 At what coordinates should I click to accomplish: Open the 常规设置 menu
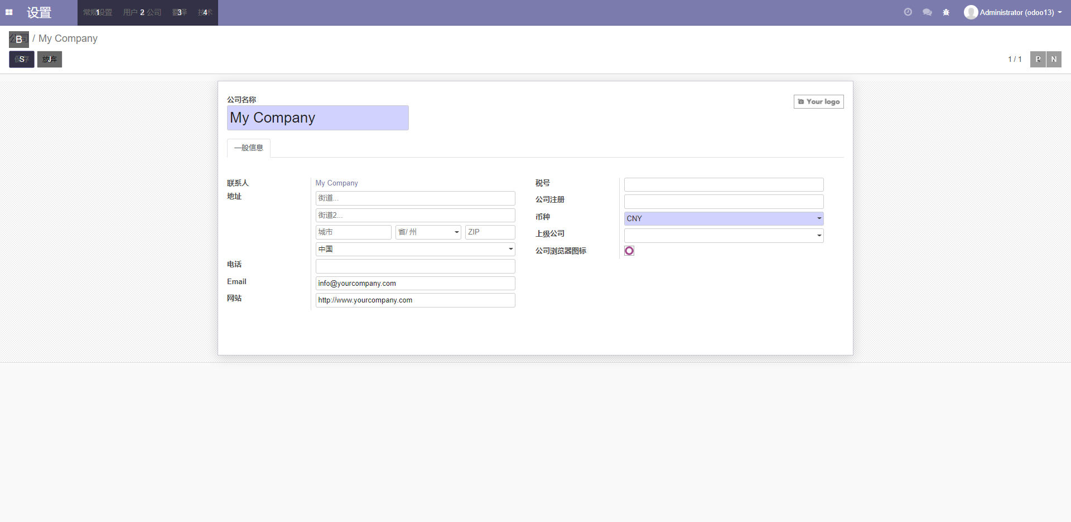[x=98, y=12]
